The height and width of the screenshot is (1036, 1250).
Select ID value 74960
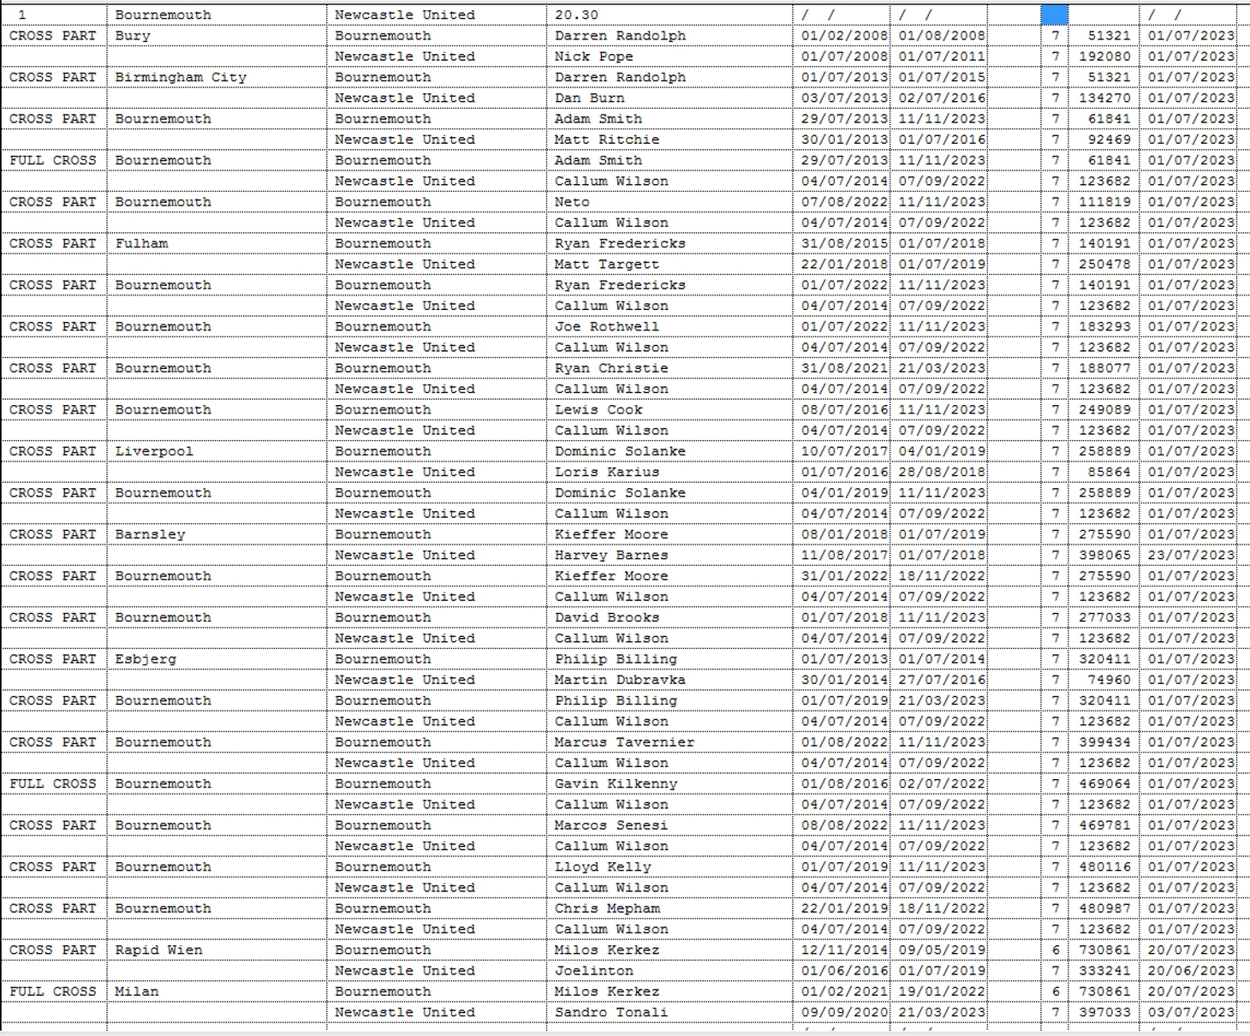(x=1104, y=680)
